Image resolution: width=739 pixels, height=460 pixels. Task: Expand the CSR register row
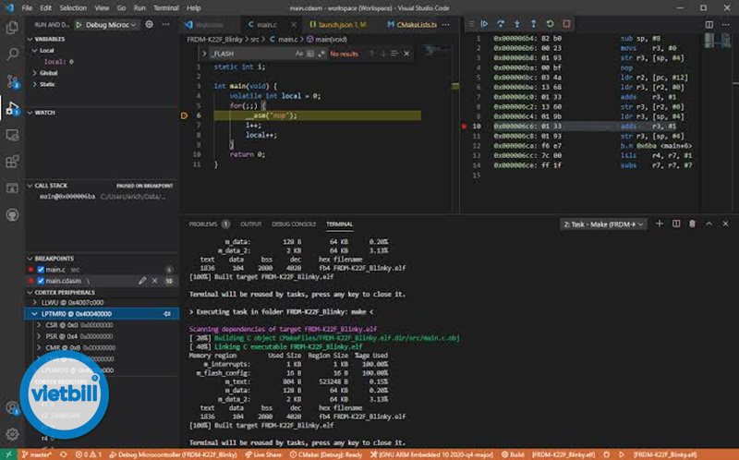(x=39, y=325)
